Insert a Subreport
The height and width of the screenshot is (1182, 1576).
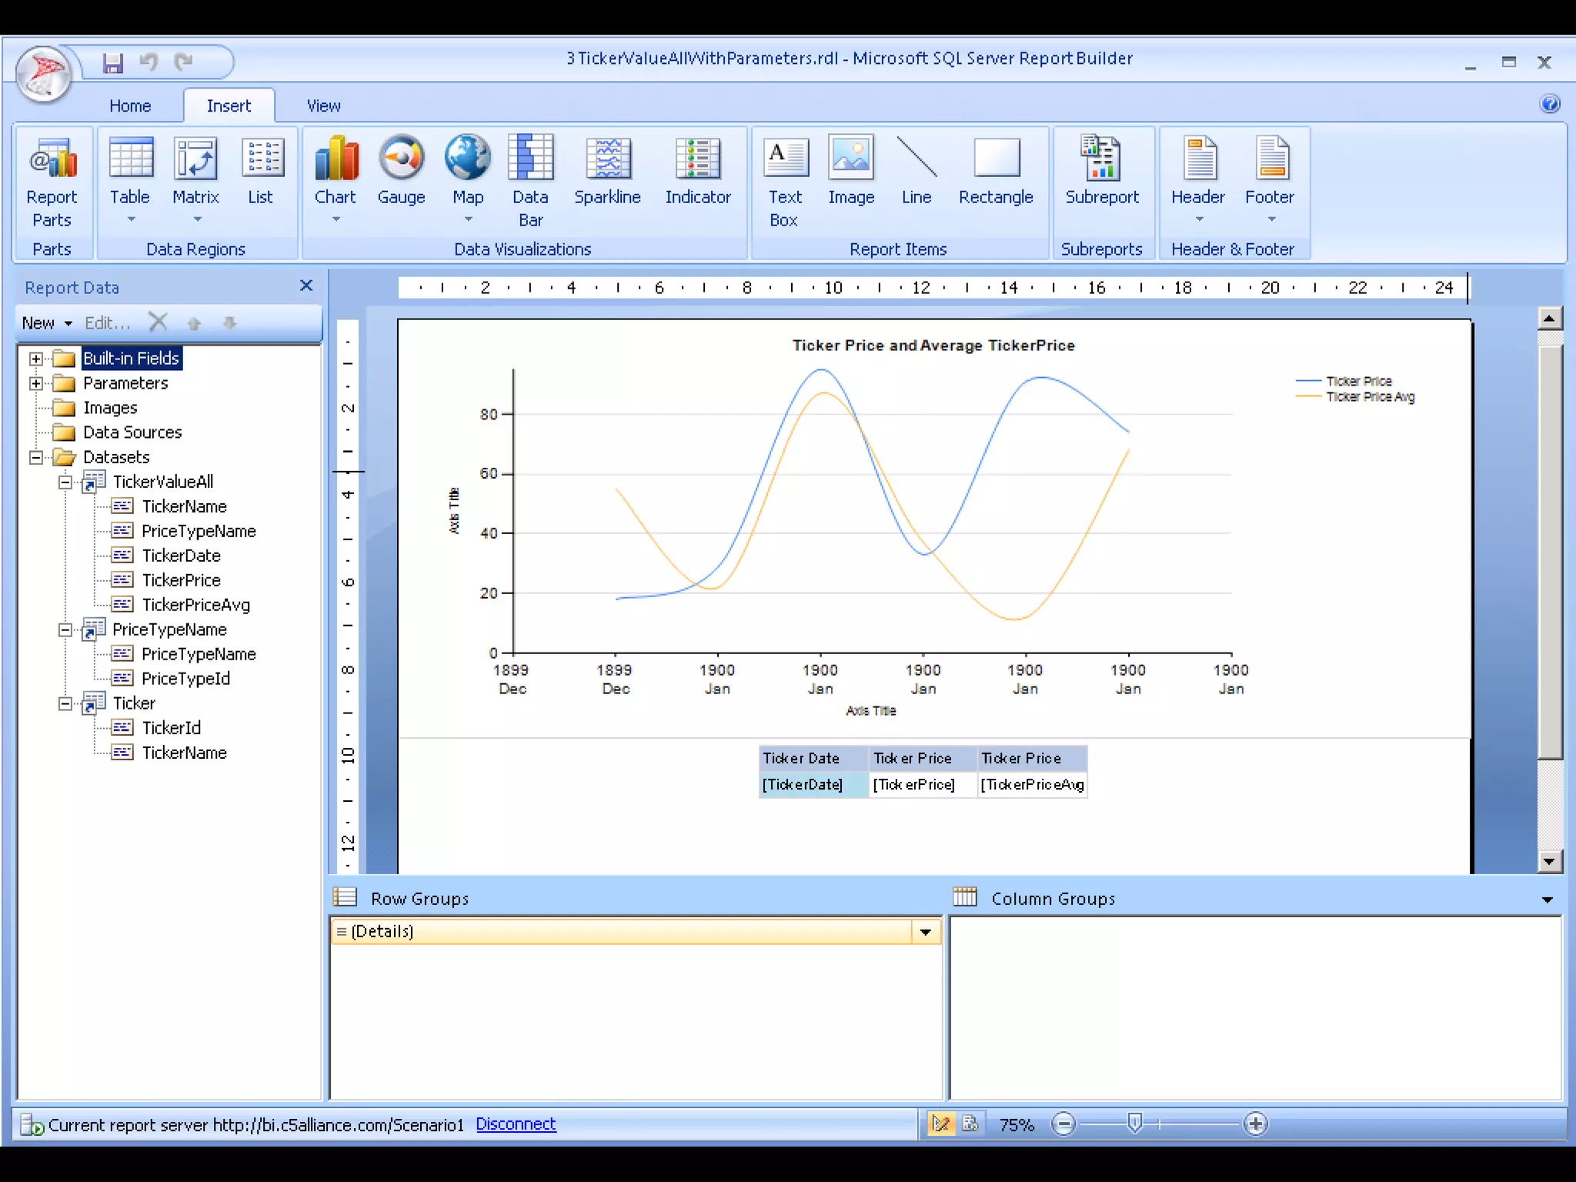click(x=1101, y=173)
